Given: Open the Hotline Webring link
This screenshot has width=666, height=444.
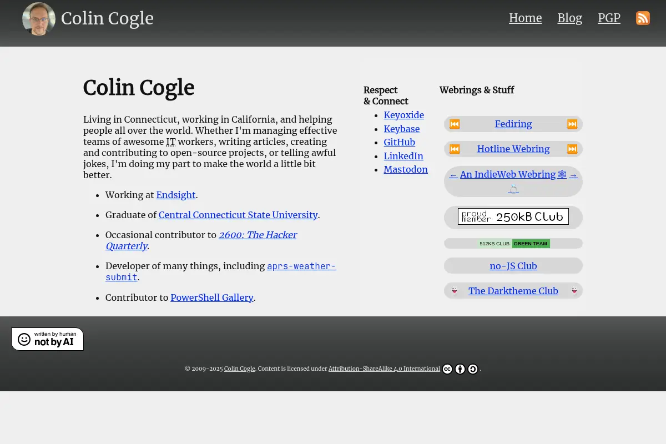Looking at the screenshot, I should [x=513, y=149].
